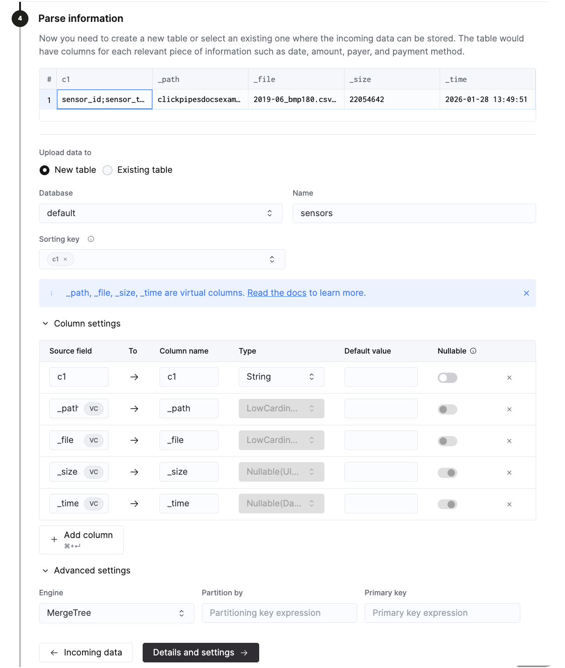Image resolution: width=565 pixels, height=668 pixels.
Task: Proceed via Details and settings button
Action: tap(200, 653)
